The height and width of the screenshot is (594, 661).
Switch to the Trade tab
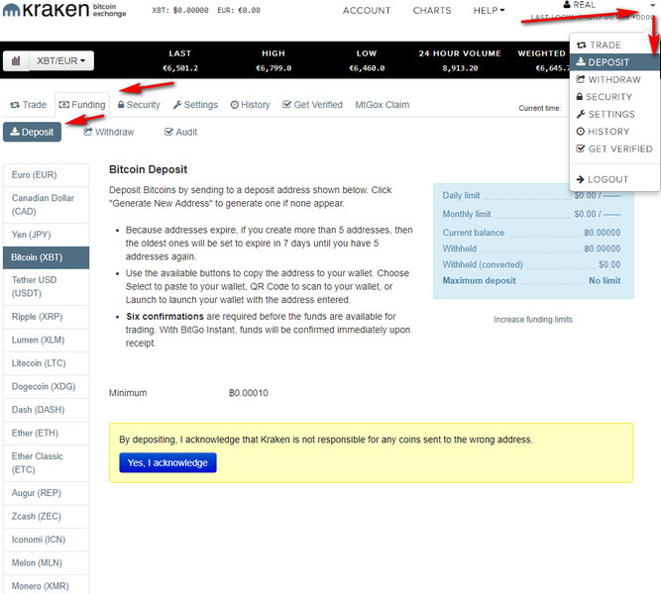(29, 105)
